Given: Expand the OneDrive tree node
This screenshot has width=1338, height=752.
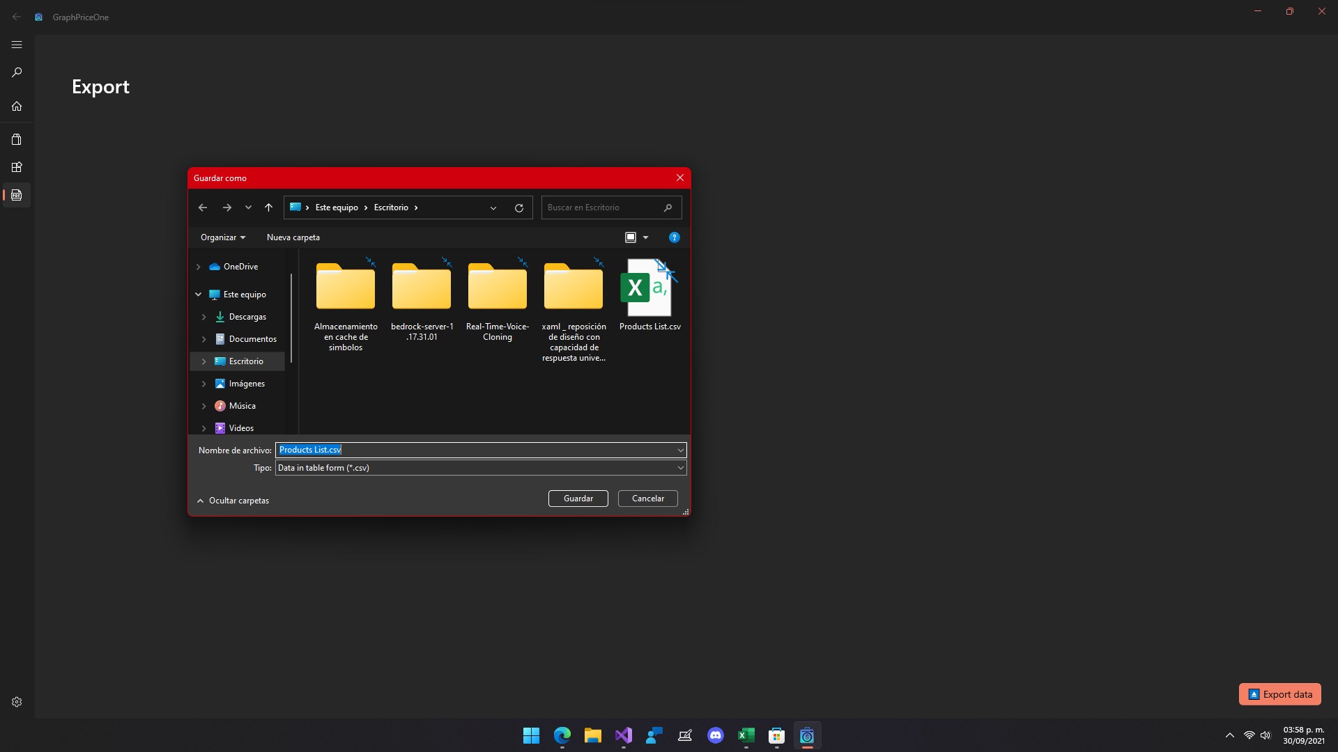Looking at the screenshot, I should pyautogui.click(x=198, y=267).
